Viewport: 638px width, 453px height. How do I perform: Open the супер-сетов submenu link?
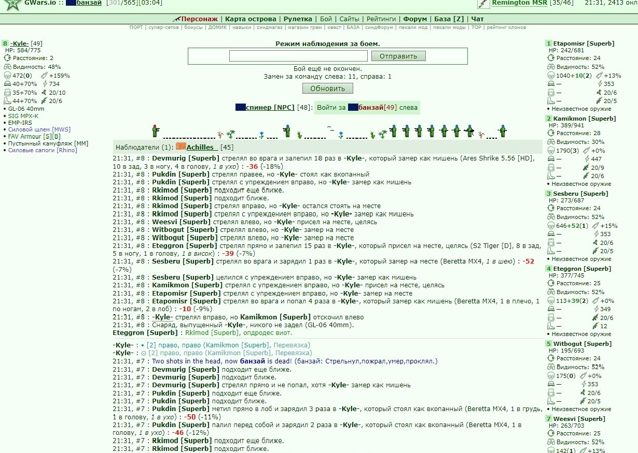[164, 27]
